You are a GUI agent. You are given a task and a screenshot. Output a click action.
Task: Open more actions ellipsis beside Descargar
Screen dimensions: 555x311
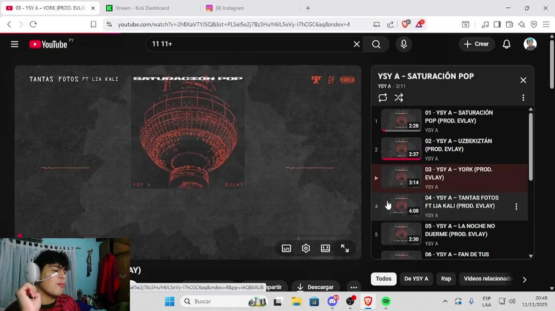[354, 287]
